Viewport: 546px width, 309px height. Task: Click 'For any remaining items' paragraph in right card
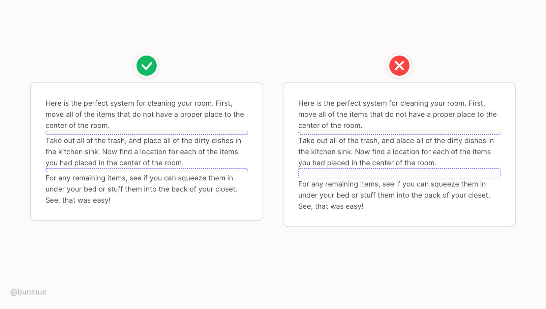coord(394,195)
